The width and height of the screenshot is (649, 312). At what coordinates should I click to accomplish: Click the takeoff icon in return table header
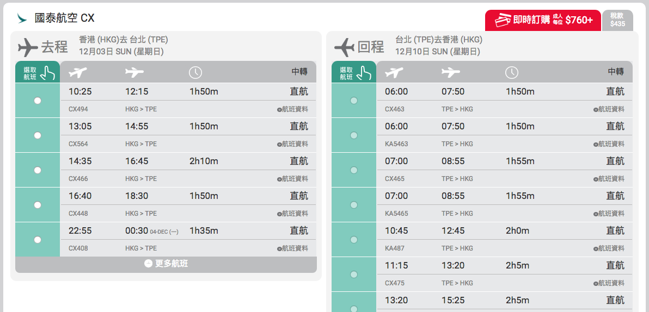click(394, 73)
